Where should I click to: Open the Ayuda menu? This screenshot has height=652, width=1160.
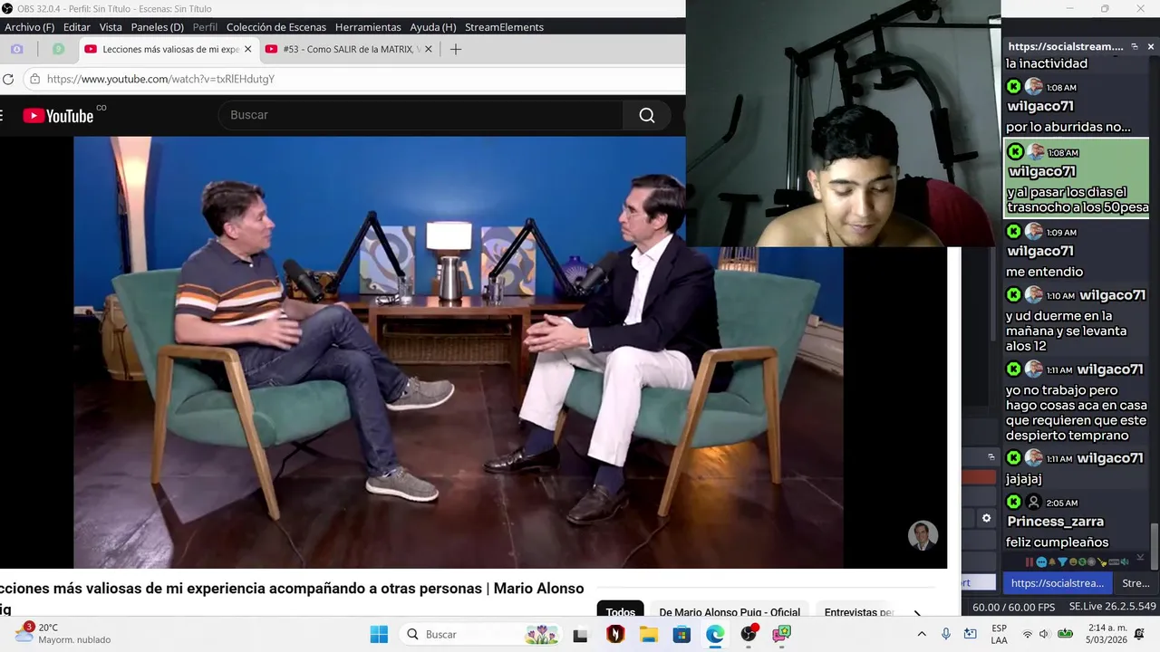pyautogui.click(x=433, y=27)
